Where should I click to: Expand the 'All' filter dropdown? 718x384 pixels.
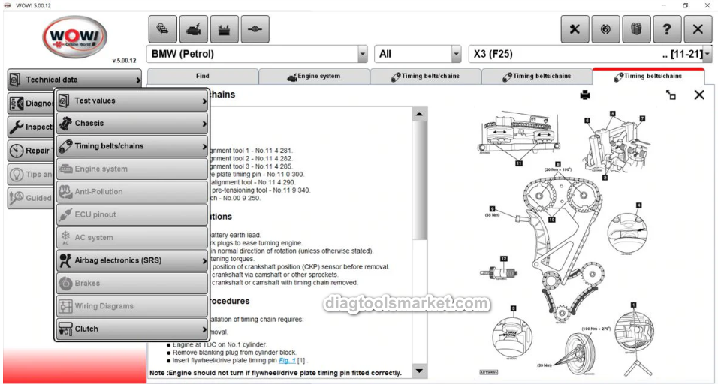[x=456, y=54]
